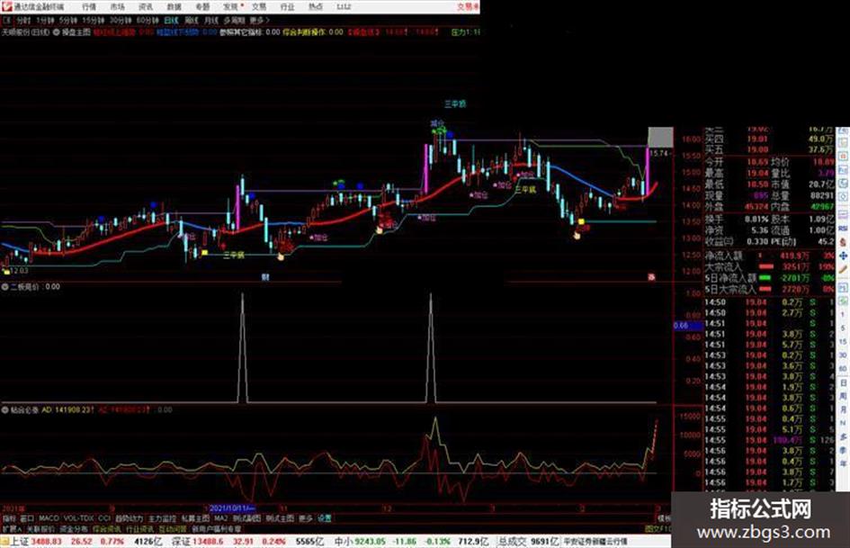
Task: Open the 市场 menu
Action: (x=117, y=6)
